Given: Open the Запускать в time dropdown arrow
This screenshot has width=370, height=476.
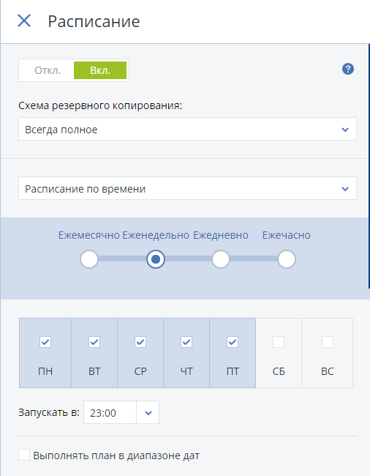Looking at the screenshot, I should (148, 412).
